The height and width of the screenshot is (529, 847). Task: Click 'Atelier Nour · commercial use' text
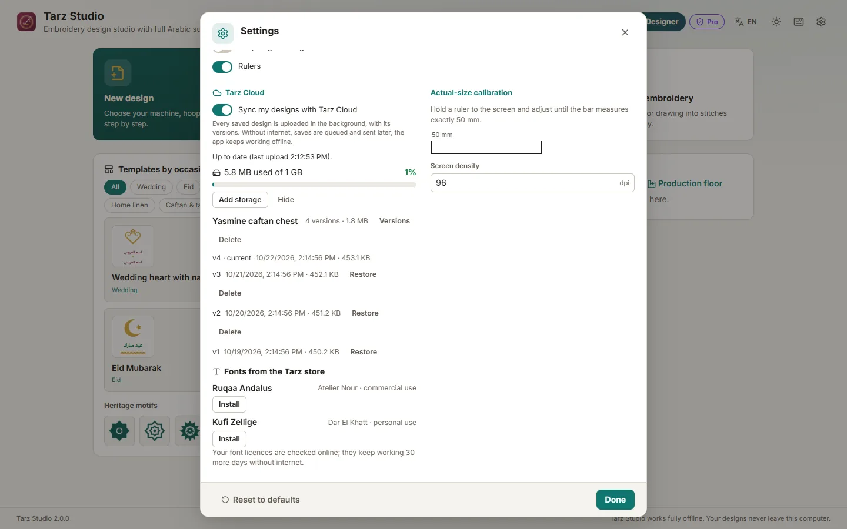tap(367, 388)
